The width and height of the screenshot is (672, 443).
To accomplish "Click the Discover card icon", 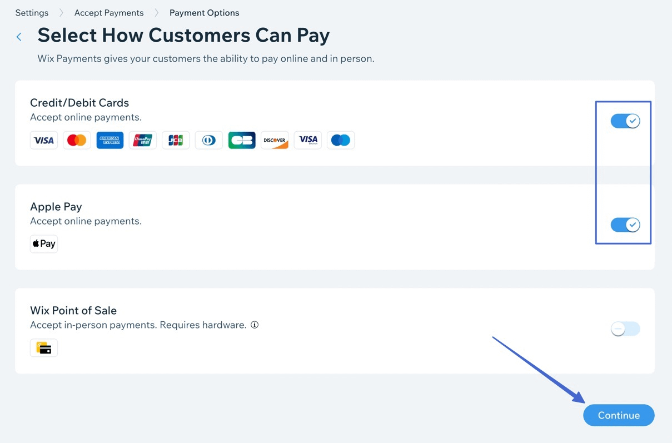I will (275, 140).
